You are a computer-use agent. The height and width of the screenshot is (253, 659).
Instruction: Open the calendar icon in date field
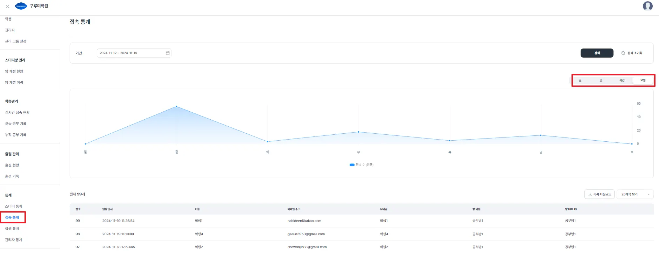[168, 53]
